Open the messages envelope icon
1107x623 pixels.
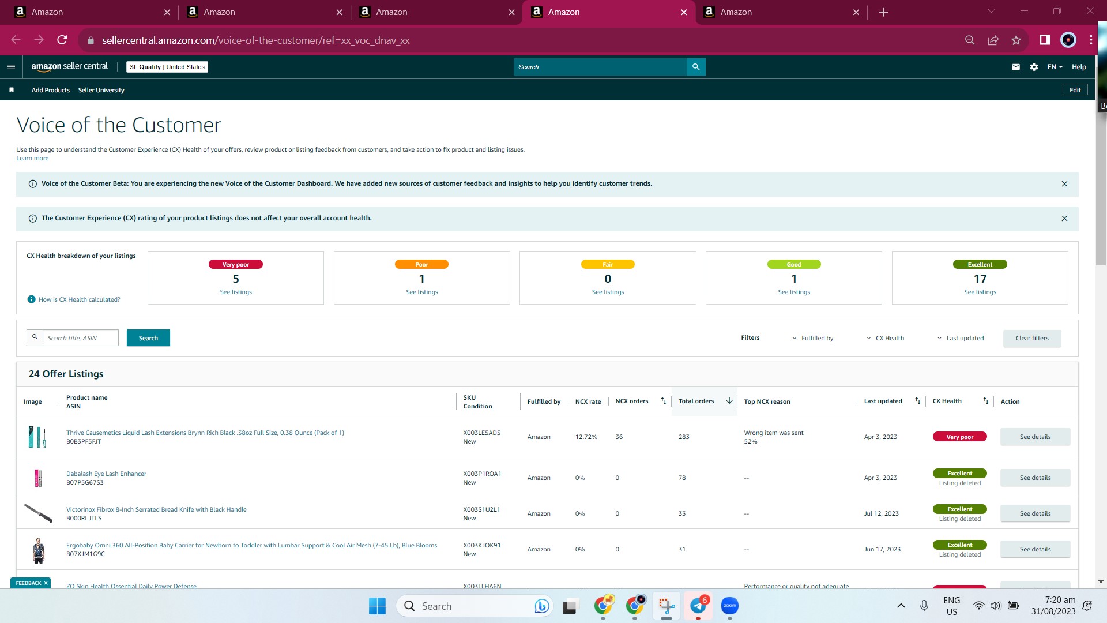click(x=1016, y=67)
